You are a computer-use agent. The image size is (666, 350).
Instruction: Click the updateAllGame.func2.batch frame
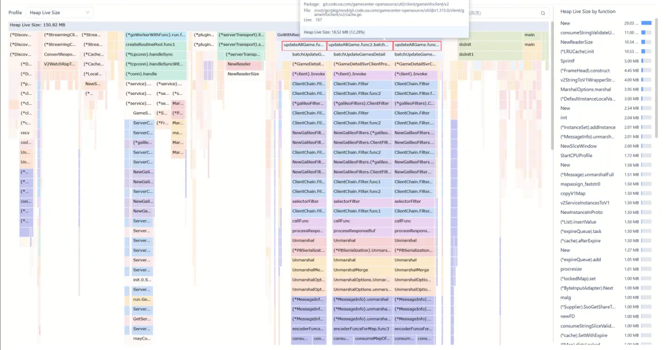click(359, 45)
